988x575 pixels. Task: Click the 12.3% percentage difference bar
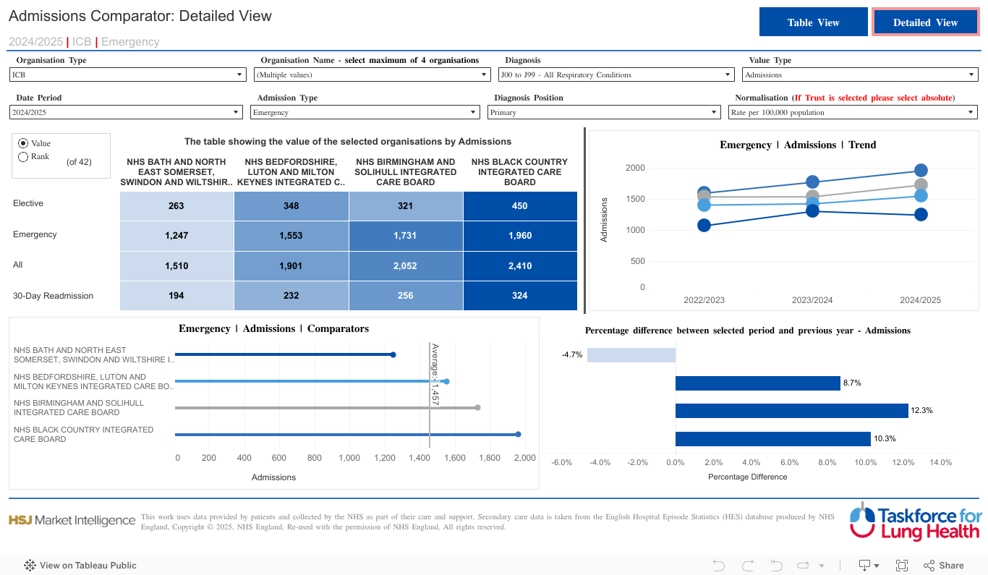(791, 411)
